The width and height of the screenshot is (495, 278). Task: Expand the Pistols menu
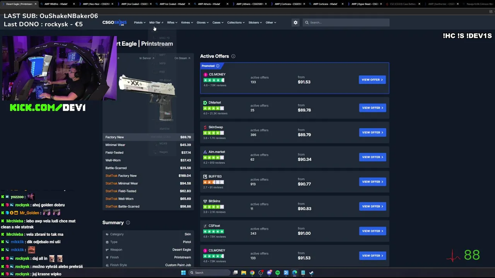(140, 22)
